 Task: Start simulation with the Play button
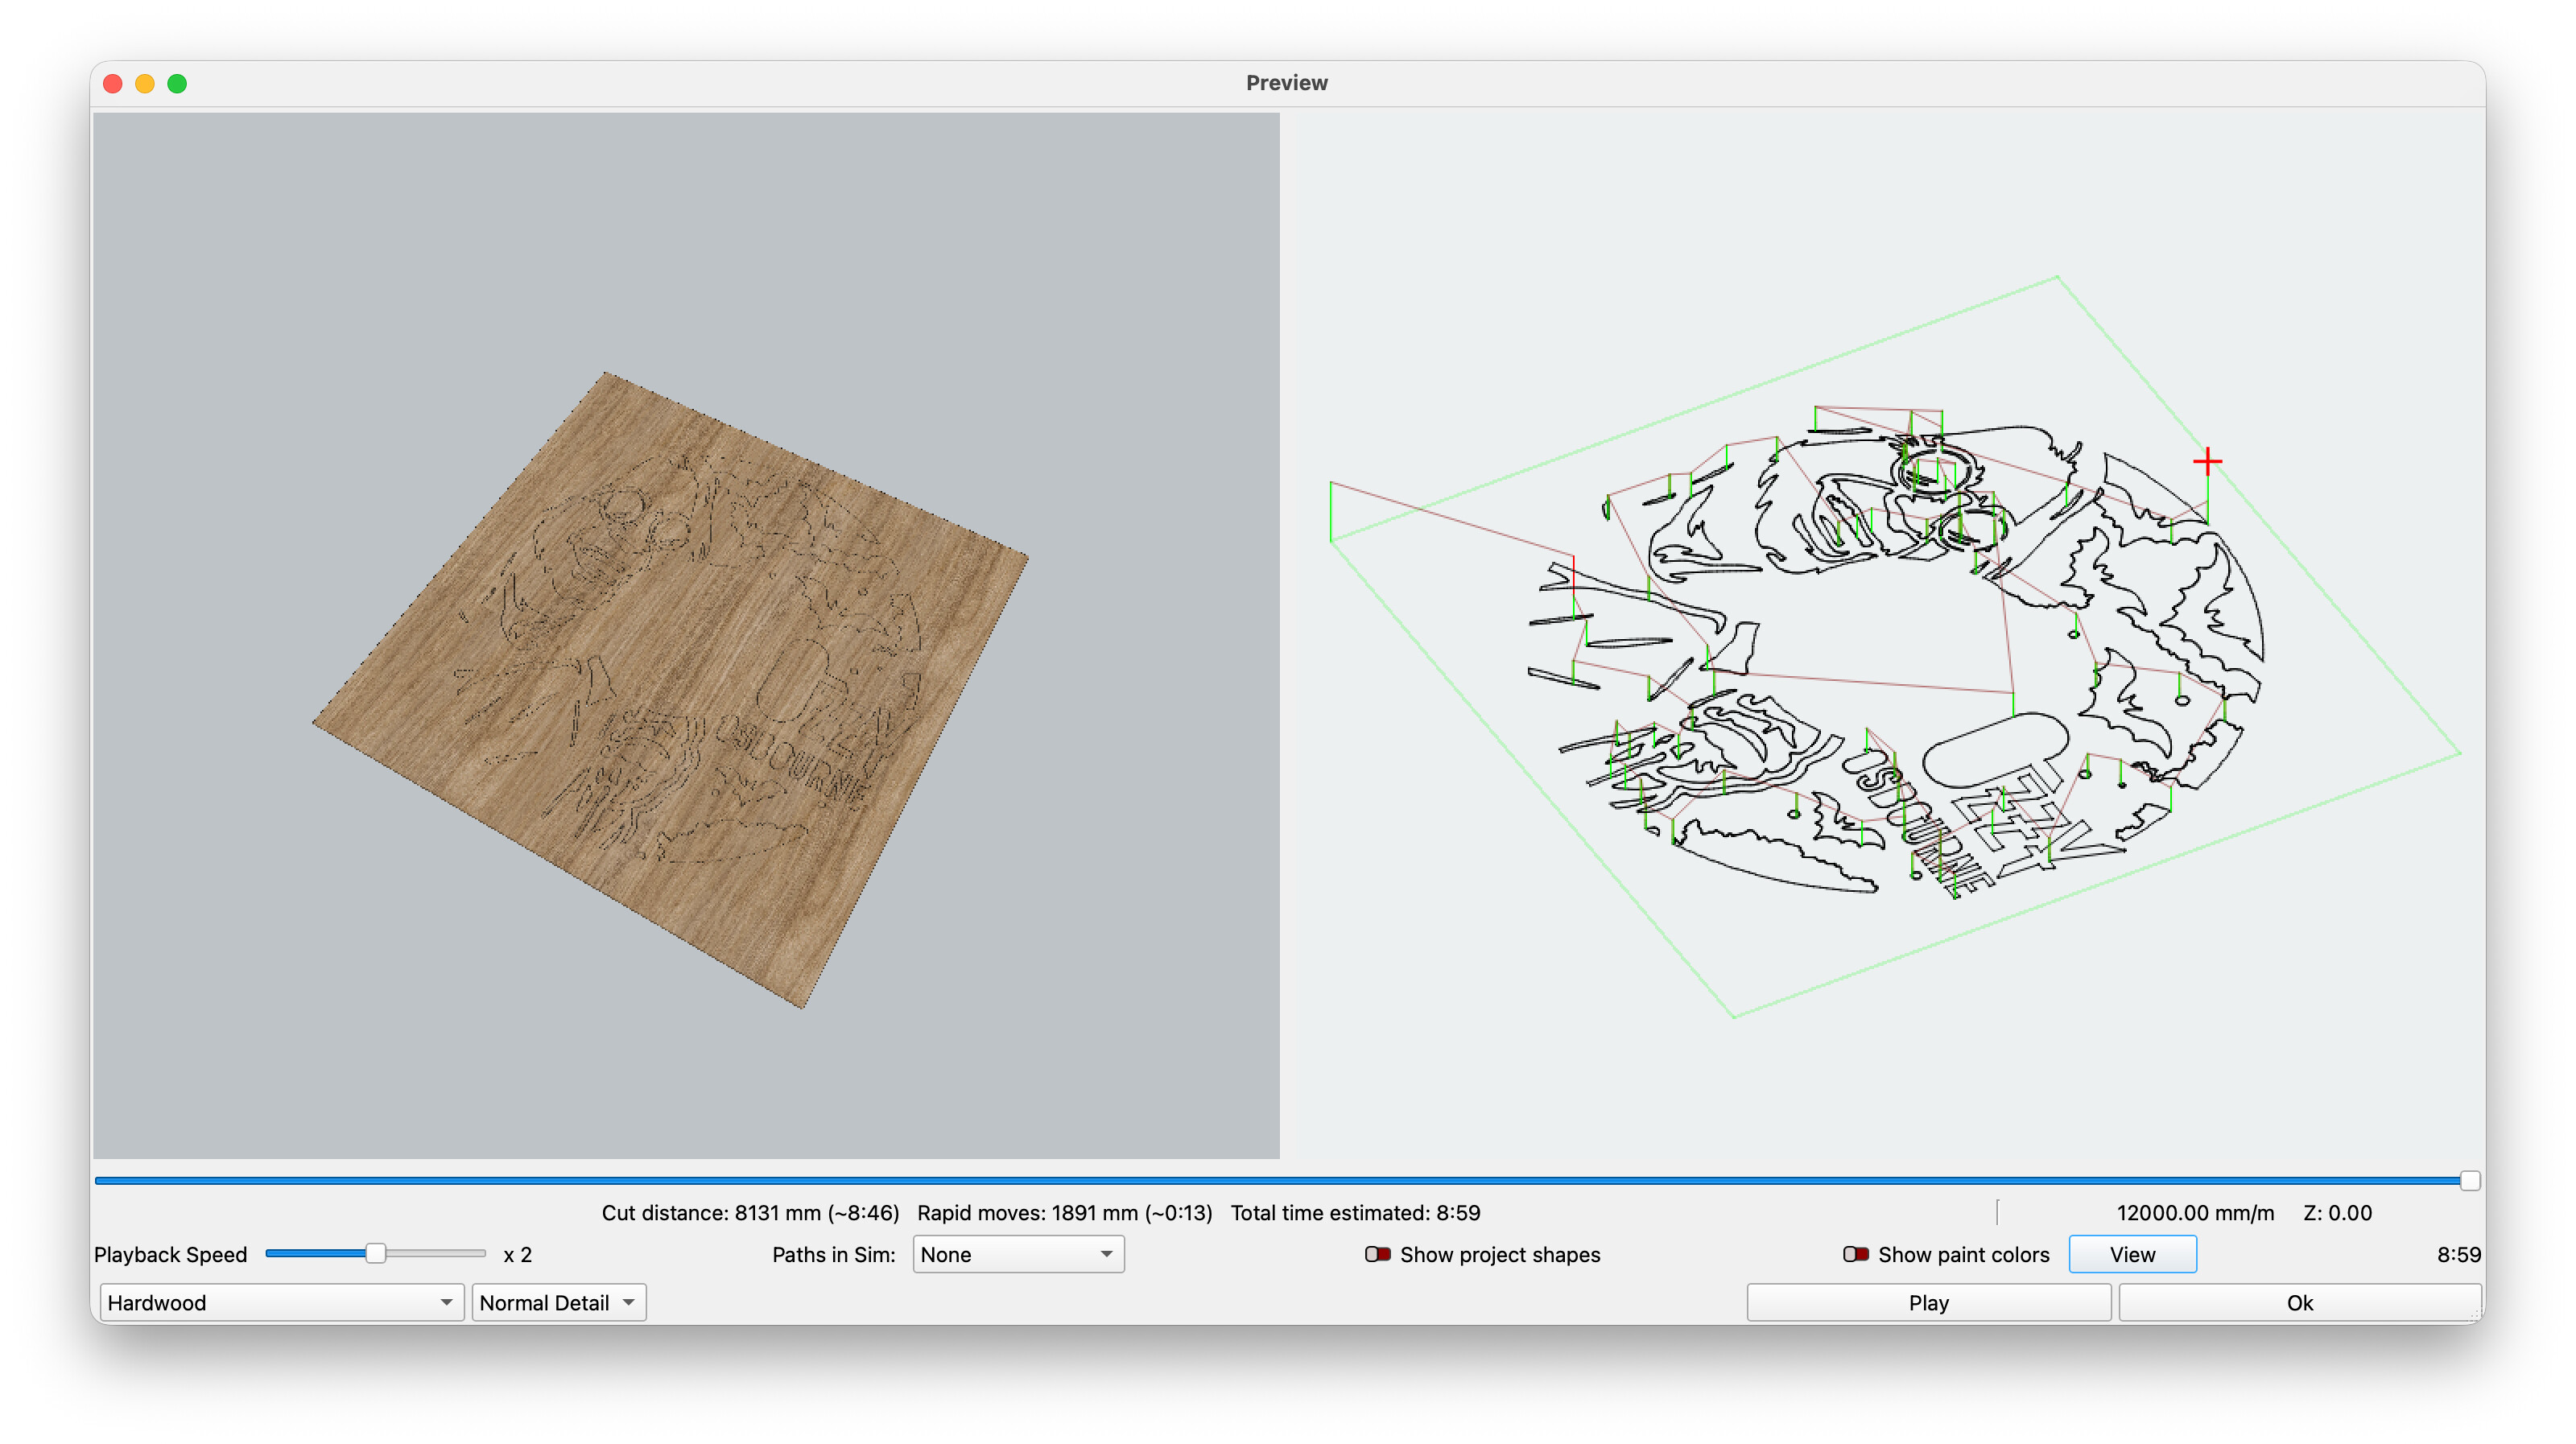(x=1928, y=1302)
